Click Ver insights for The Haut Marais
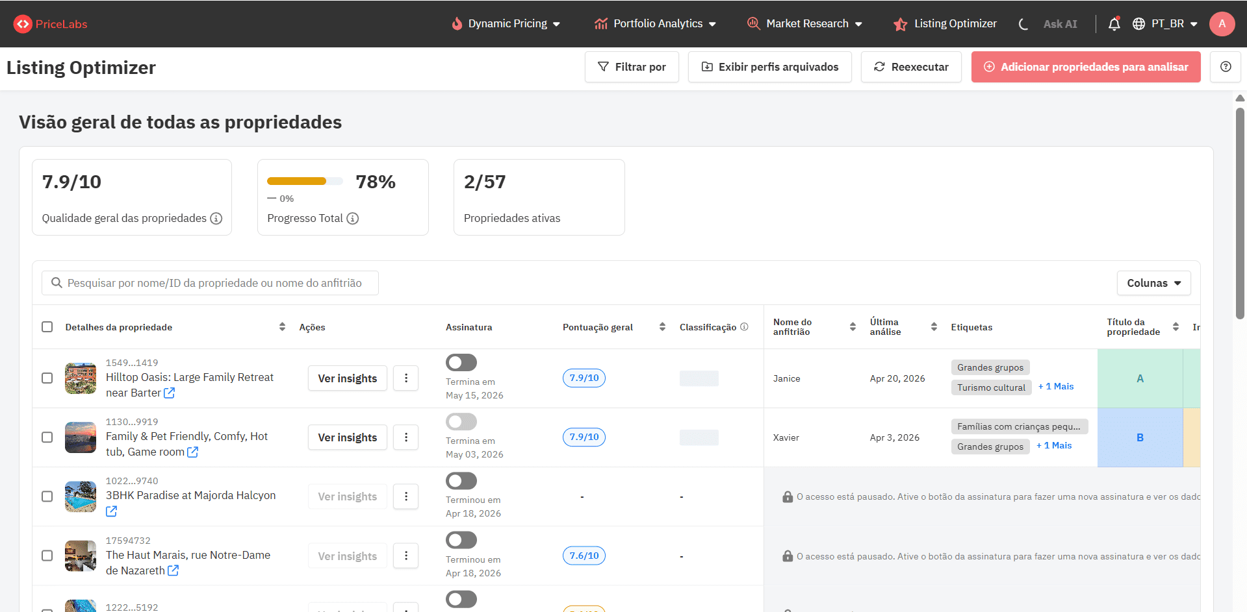This screenshot has height=612, width=1247. (347, 556)
